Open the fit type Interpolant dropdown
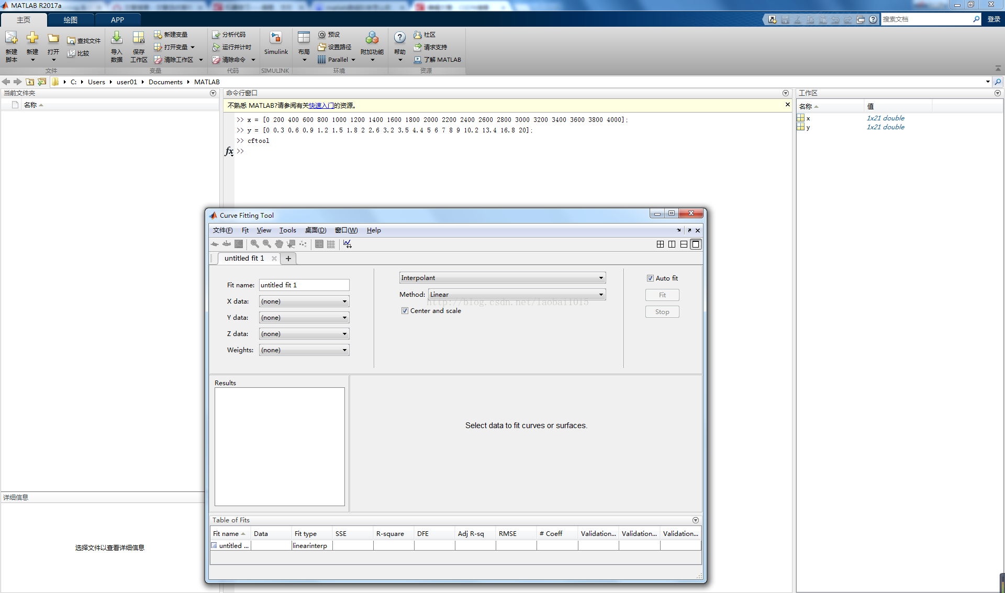The width and height of the screenshot is (1005, 593). point(500,277)
